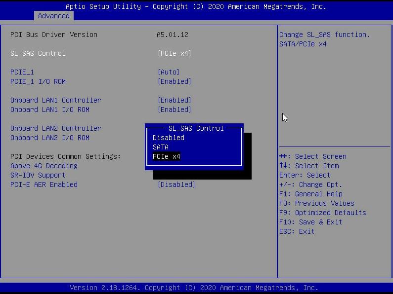The width and height of the screenshot is (393, 294).
Task: Click the A5.01.12 version value
Action: click(173, 35)
